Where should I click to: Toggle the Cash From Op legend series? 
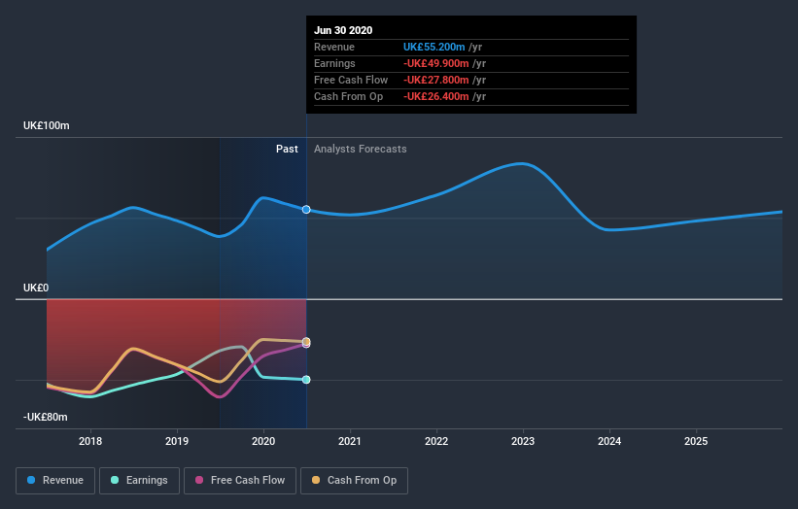pyautogui.click(x=354, y=481)
